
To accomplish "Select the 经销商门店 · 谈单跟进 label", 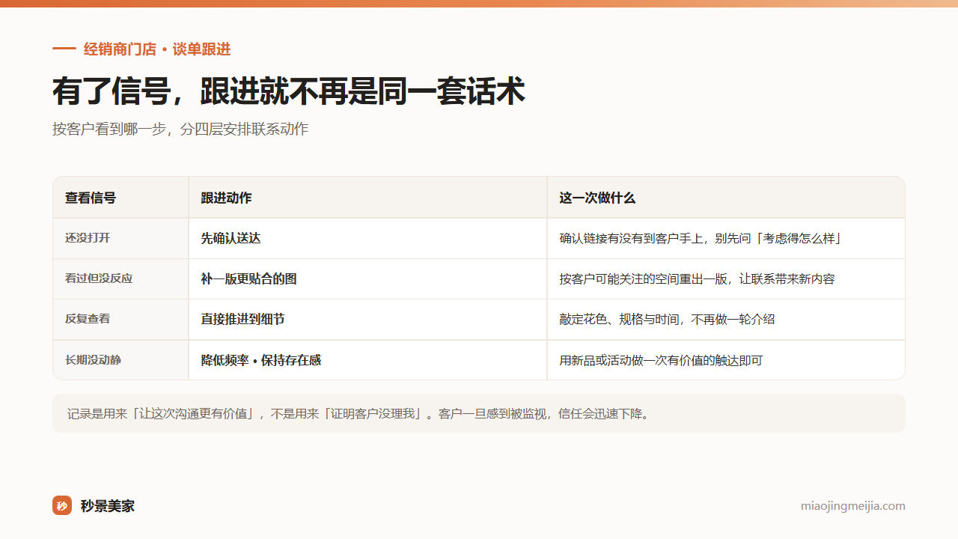I will coord(157,49).
